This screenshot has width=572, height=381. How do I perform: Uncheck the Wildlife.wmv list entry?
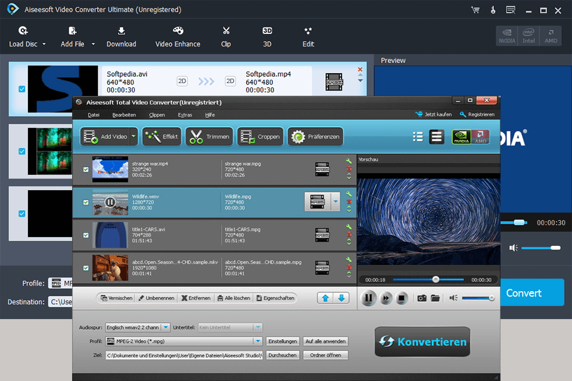coord(85,202)
